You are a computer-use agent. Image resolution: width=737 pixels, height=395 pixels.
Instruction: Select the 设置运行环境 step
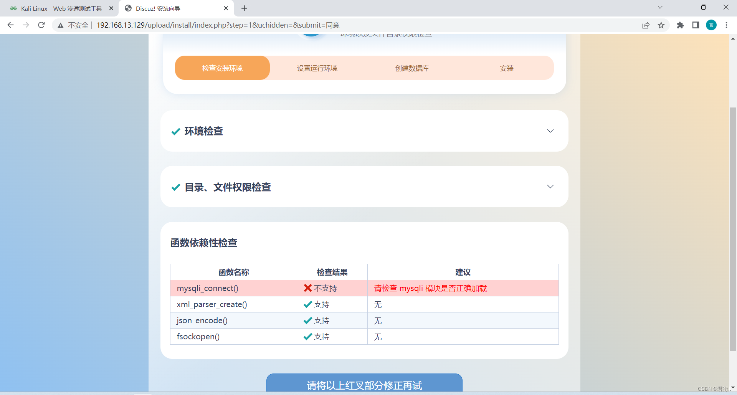317,68
